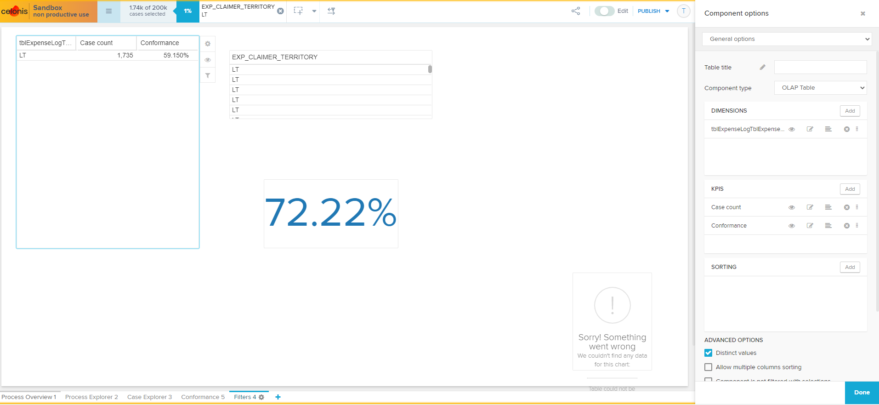Open the Filters 4 tab gear settings
This screenshot has width=879, height=405.
click(x=261, y=397)
